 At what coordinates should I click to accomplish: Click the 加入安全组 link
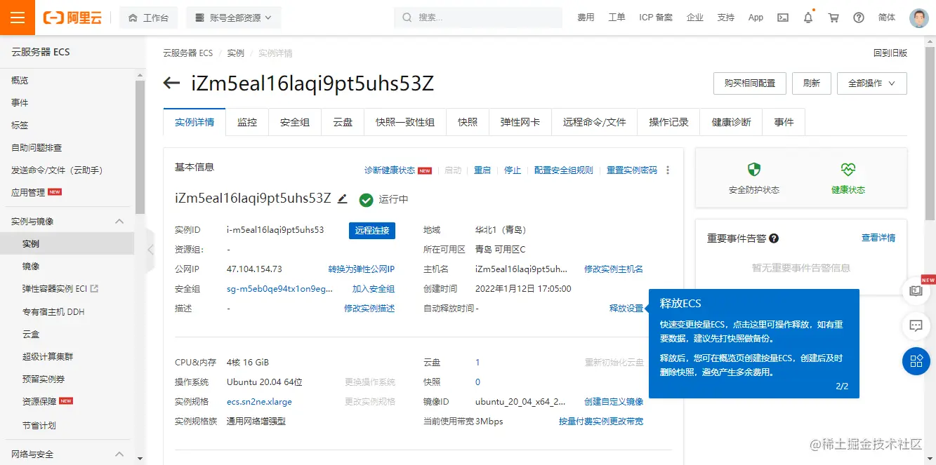point(374,289)
